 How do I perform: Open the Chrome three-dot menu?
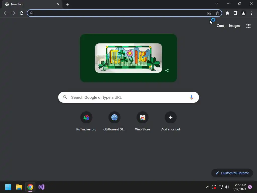(x=251, y=13)
